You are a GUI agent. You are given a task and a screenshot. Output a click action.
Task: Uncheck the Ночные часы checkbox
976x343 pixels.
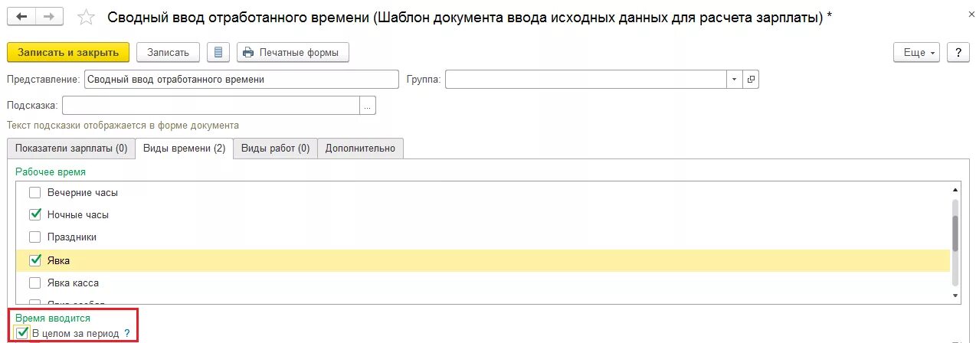pos(34,214)
